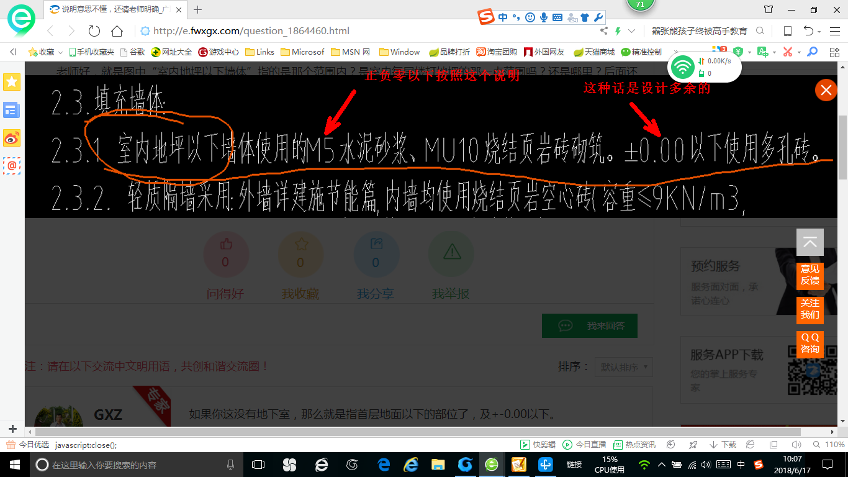Click the Cortana search box
Screen dimensions: 848x477
click(136, 465)
